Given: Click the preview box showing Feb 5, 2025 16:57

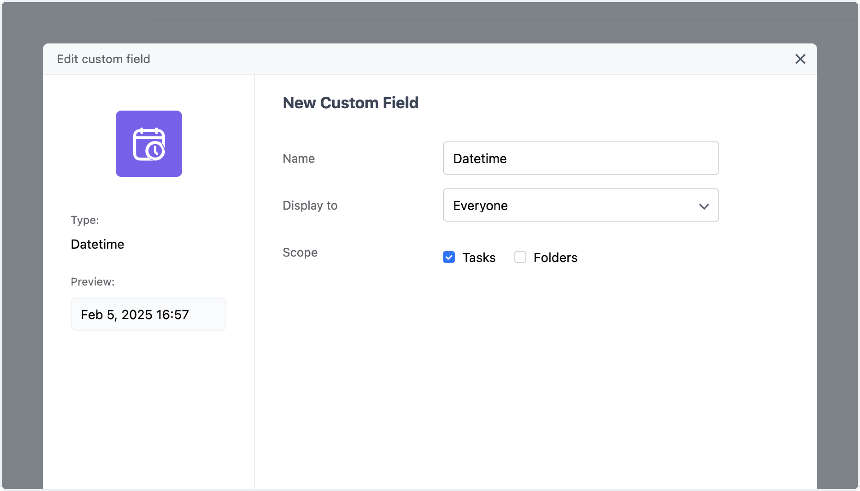Looking at the screenshot, I should (149, 314).
